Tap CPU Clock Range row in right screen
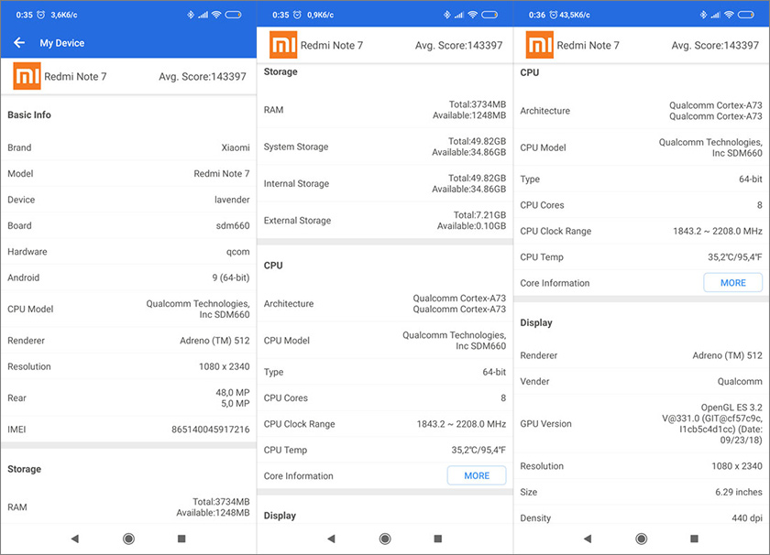The image size is (770, 555). pos(642,231)
